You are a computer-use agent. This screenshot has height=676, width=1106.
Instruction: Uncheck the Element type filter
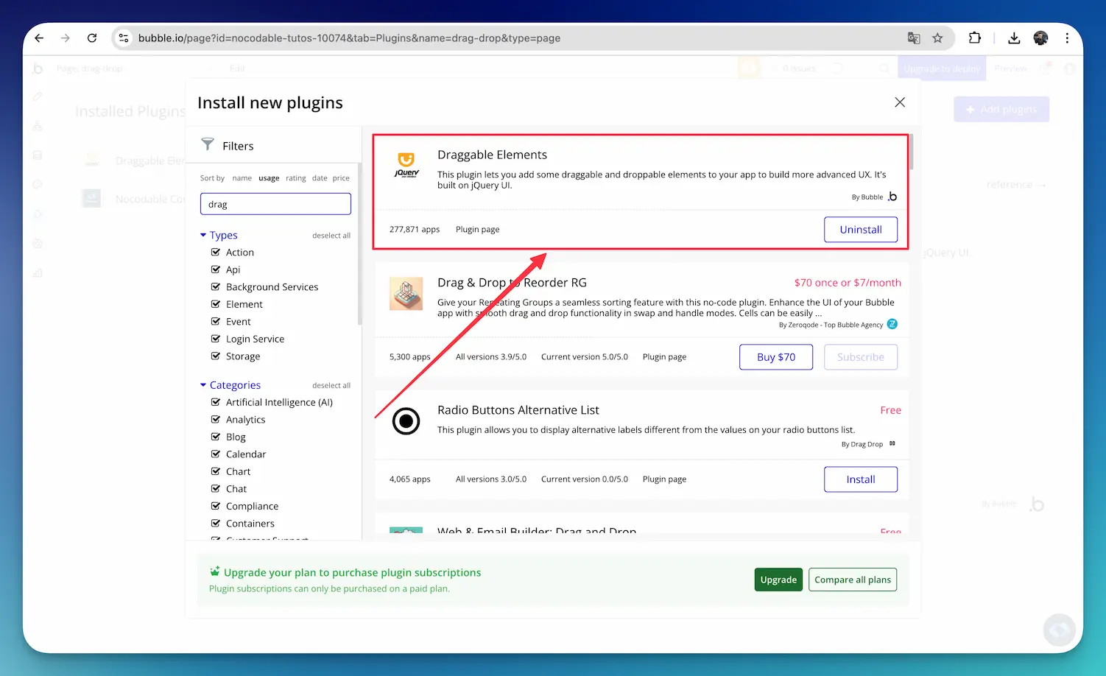[x=216, y=304]
